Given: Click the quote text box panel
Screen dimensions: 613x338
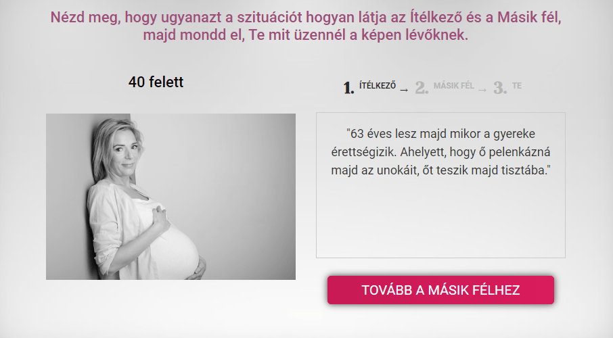Looking at the screenshot, I should point(440,185).
